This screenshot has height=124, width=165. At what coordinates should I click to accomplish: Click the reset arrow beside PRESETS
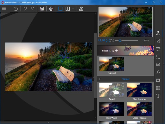pyautogui.click(x=113, y=50)
